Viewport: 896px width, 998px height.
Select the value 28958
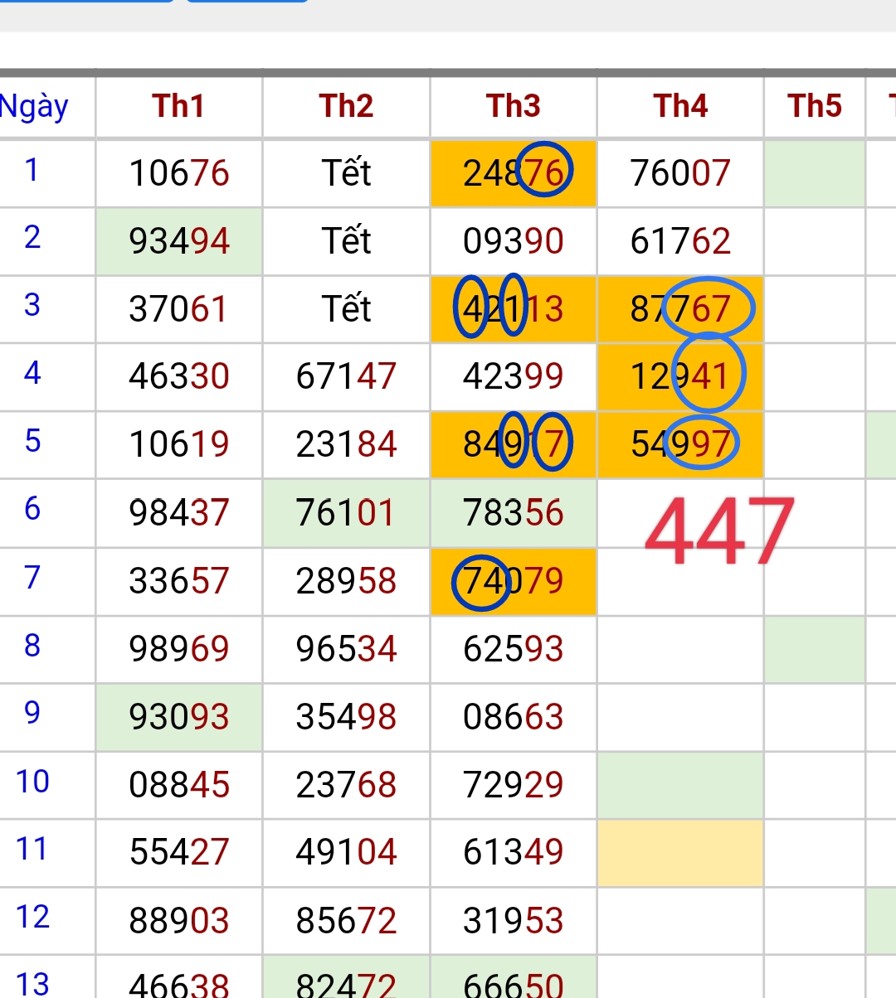pos(347,581)
